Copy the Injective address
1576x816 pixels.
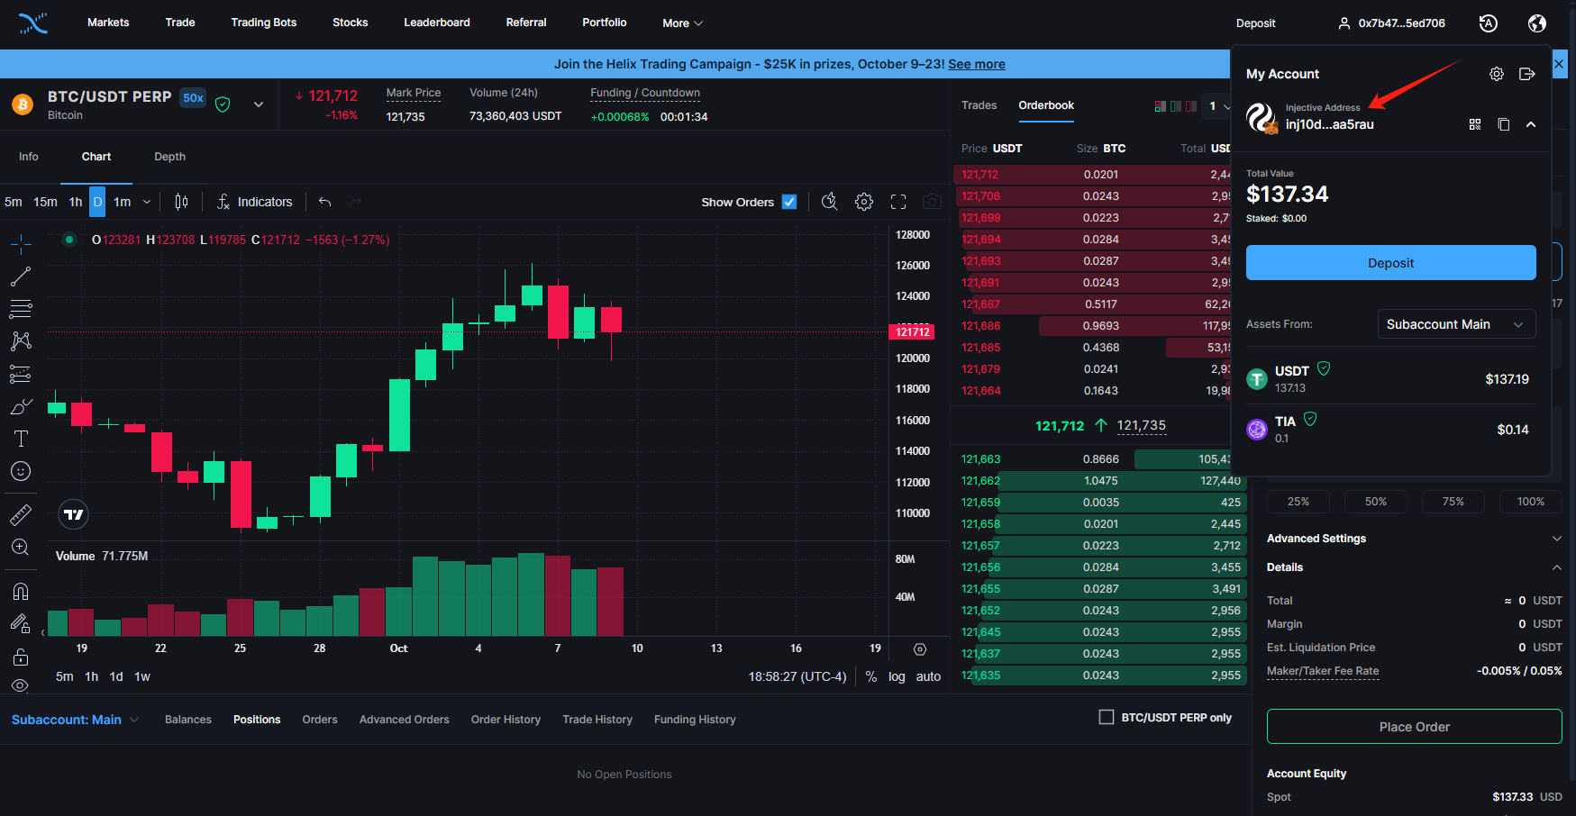1503,124
